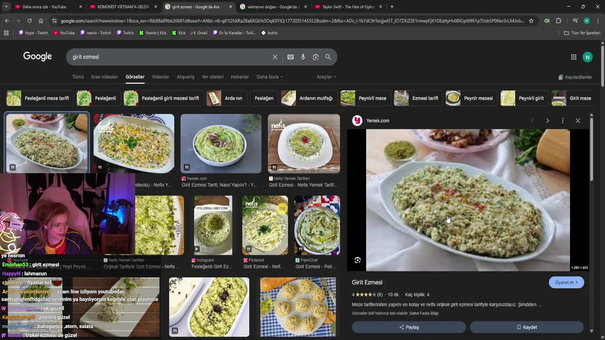This screenshot has width=605, height=340.
Task: Open the media control icon in toolbar
Action: [x=575, y=21]
